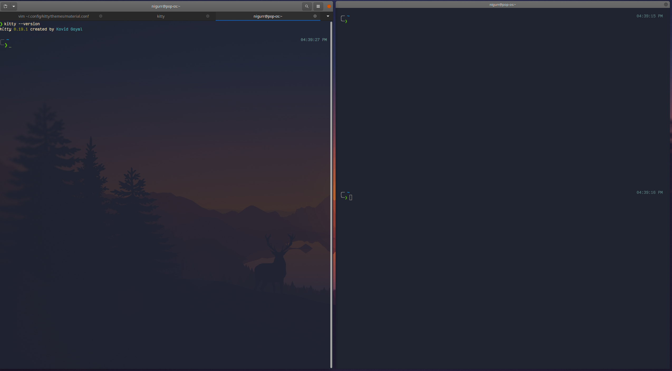
Task: Switch to the kitty tab
Action: pos(160,16)
